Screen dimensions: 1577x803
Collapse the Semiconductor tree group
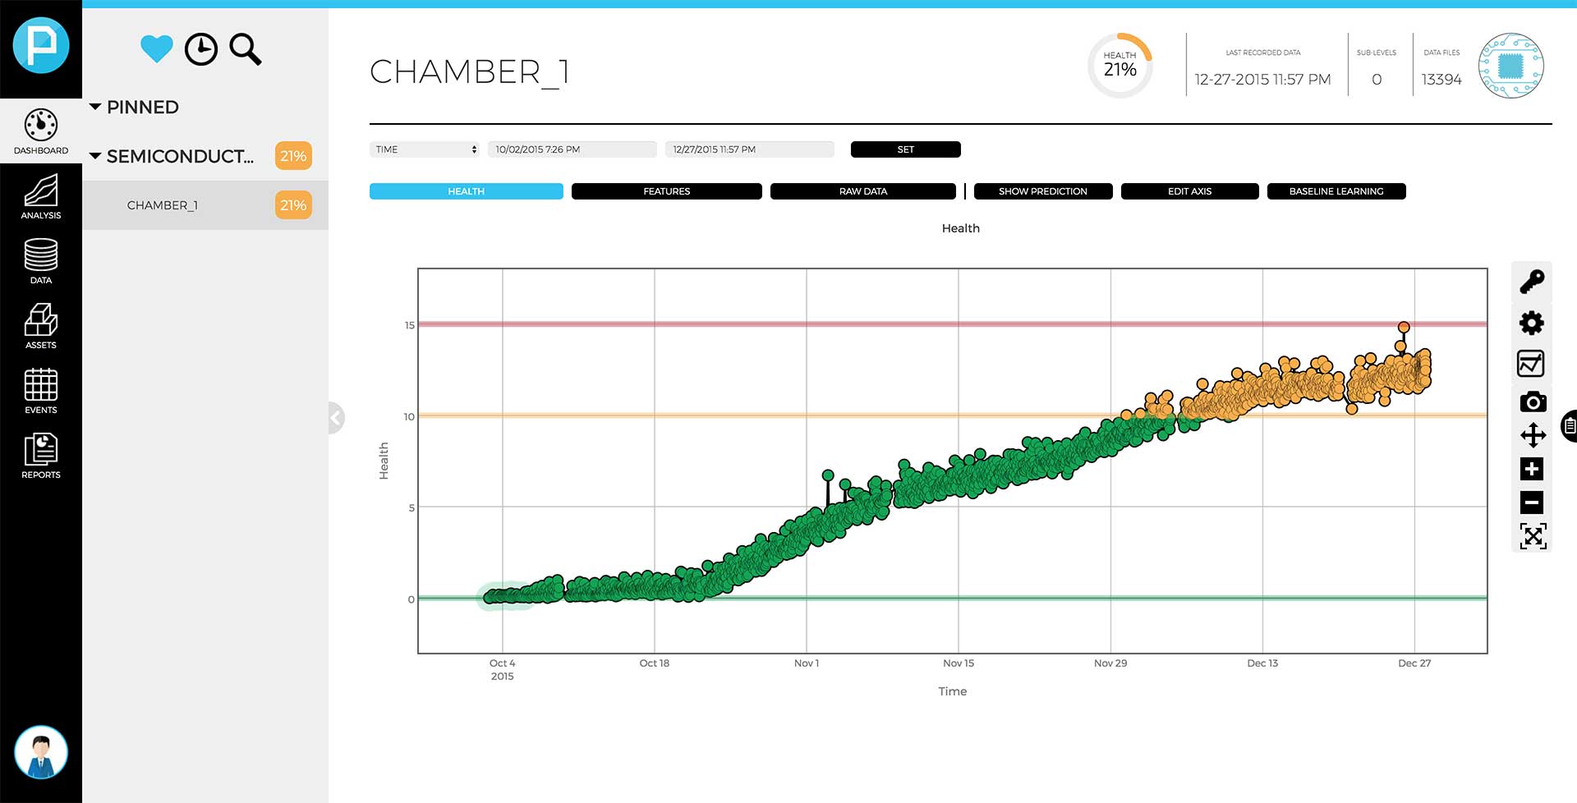[x=95, y=156]
